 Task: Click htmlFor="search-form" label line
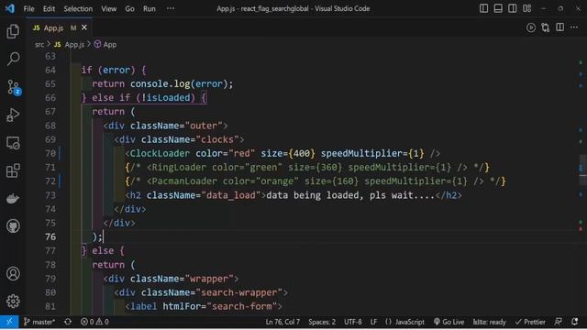(x=204, y=306)
